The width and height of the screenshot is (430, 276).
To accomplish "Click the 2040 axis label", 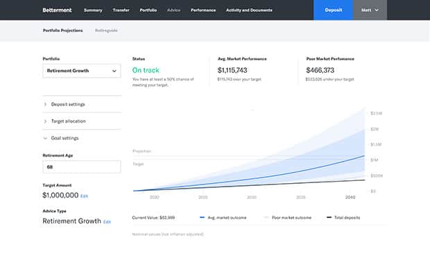I will (x=350, y=198).
